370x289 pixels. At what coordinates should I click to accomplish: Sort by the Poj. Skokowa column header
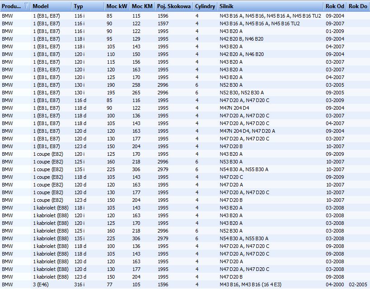pos(174,6)
